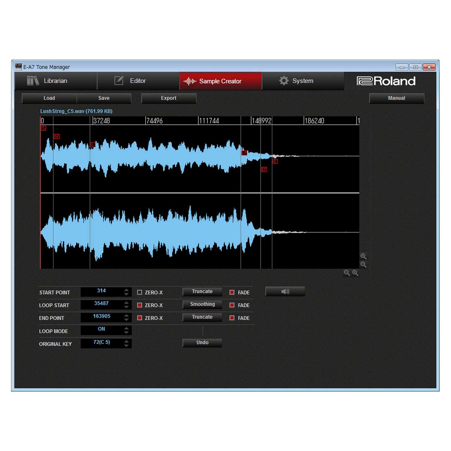Click the E-A7 Tone Manager title bar icon
Image resolution: width=451 pixels, height=451 pixels.
[x=19, y=67]
